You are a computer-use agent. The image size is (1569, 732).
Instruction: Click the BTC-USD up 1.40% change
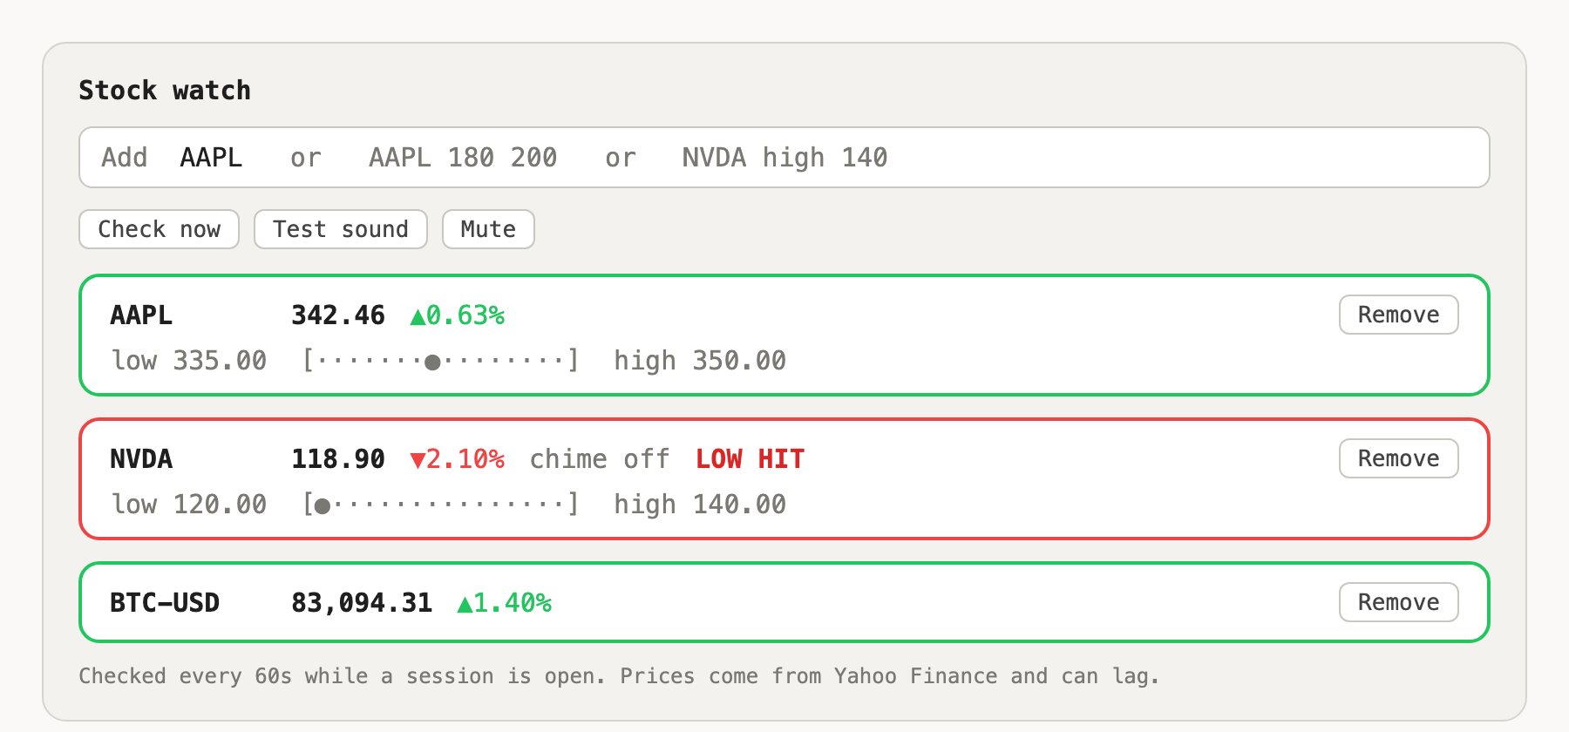[x=505, y=602]
